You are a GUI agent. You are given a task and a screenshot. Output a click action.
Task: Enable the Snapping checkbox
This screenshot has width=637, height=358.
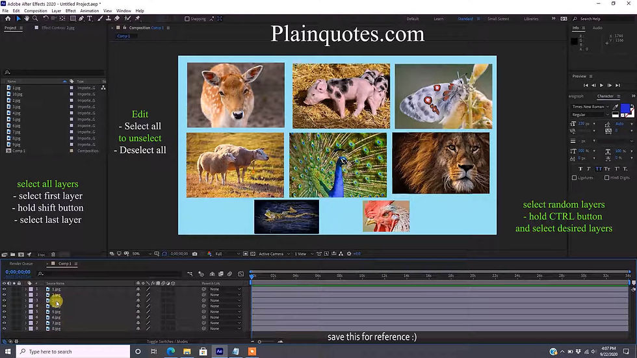(187, 19)
